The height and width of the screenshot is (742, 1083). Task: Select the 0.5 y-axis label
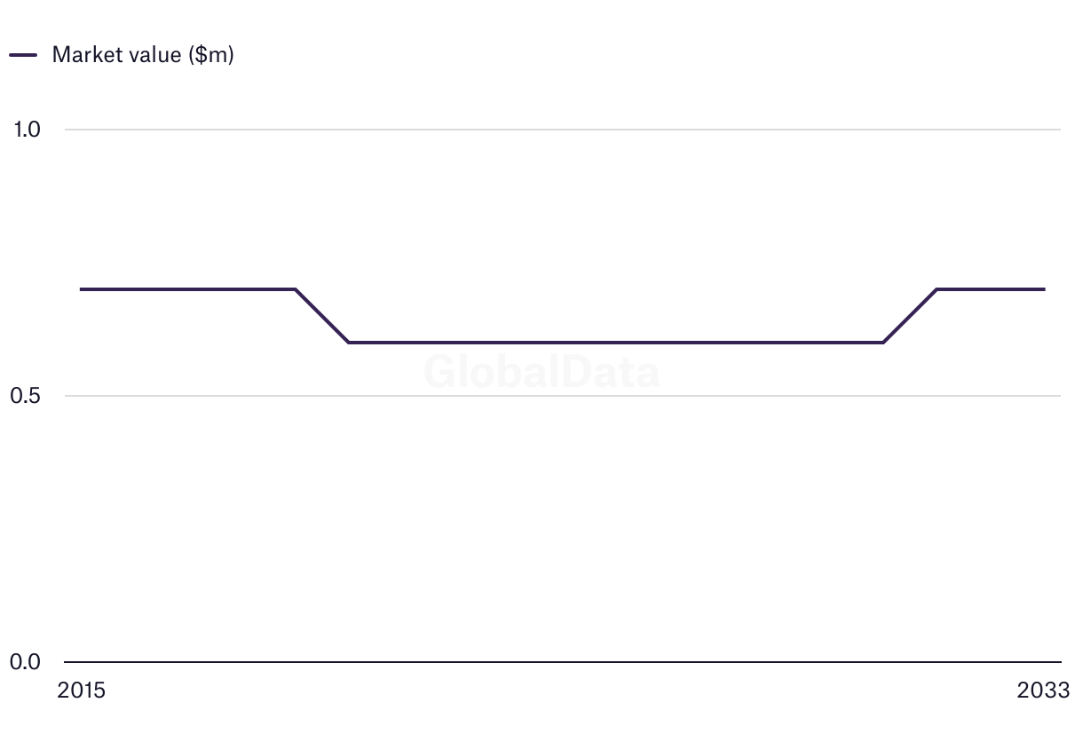click(26, 396)
